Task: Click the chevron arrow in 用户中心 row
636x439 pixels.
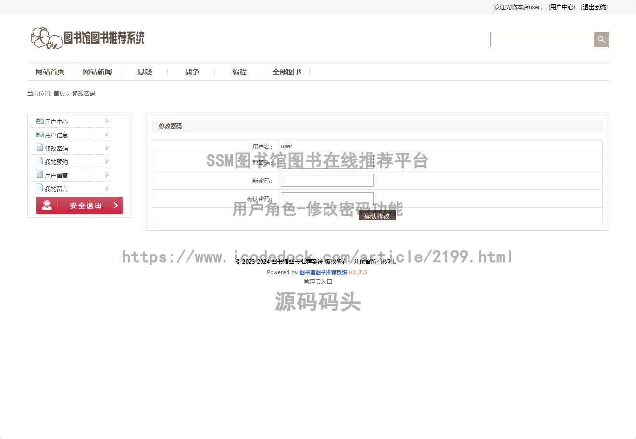Action: pyautogui.click(x=107, y=121)
